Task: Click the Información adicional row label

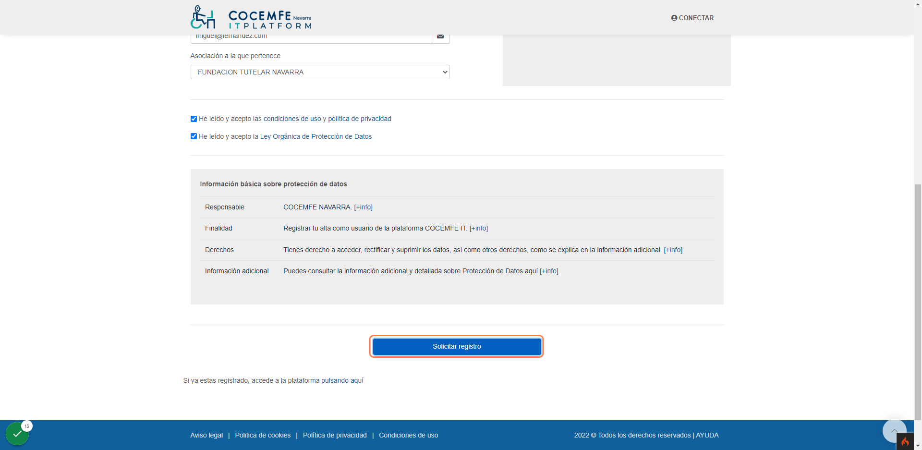Action: [x=237, y=271]
